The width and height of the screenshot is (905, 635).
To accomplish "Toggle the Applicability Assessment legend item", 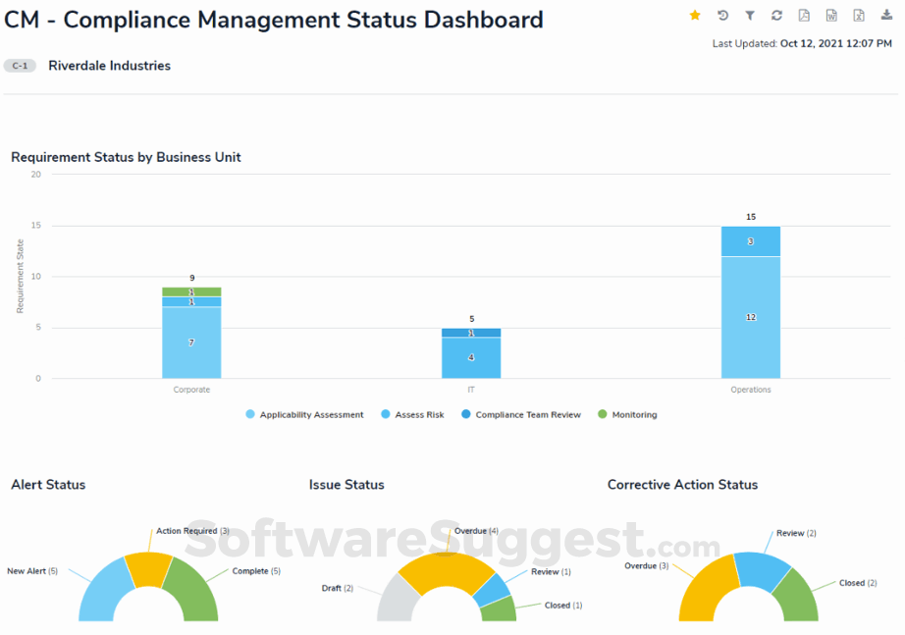I will point(308,414).
